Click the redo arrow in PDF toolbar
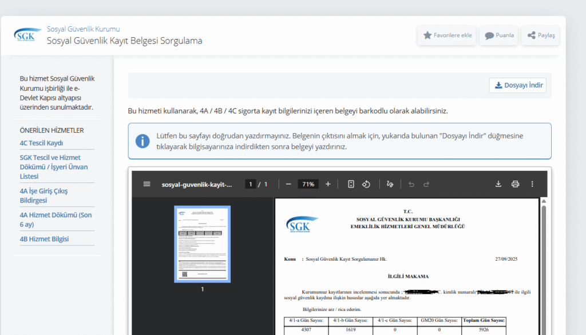586x335 pixels. click(426, 184)
